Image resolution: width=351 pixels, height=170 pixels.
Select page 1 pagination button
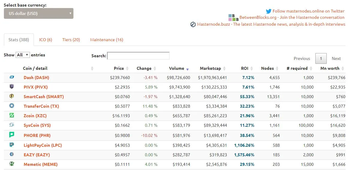tap(321, 58)
